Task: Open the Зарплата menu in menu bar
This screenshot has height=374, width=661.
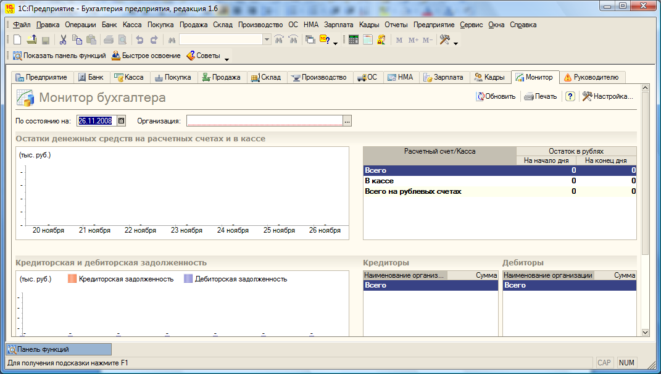Action: click(338, 25)
